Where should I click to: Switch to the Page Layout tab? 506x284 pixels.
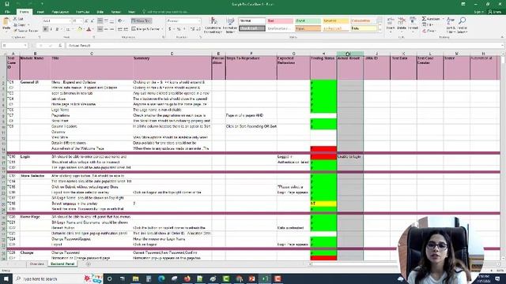pos(60,12)
